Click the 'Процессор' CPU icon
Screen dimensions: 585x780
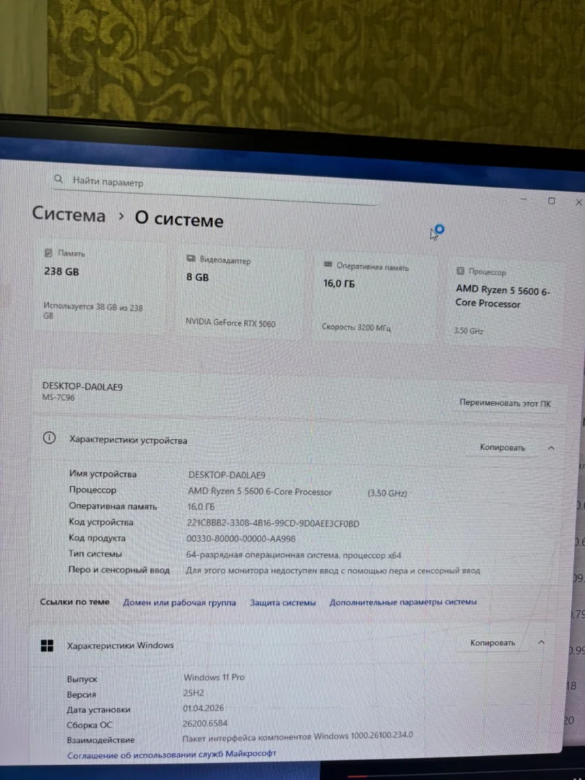460,271
